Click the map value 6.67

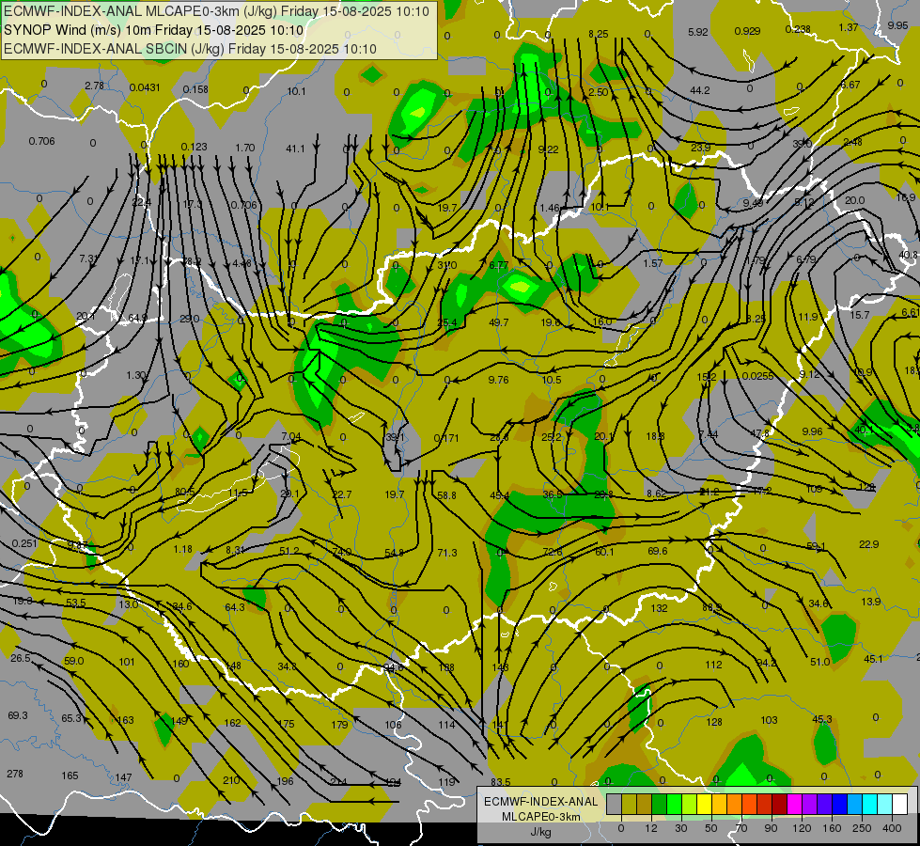coord(850,85)
